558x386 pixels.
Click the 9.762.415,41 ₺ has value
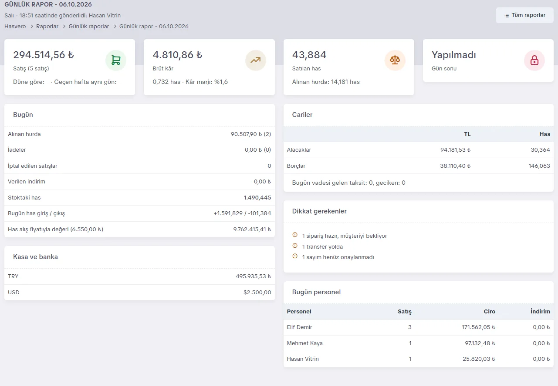(252, 230)
